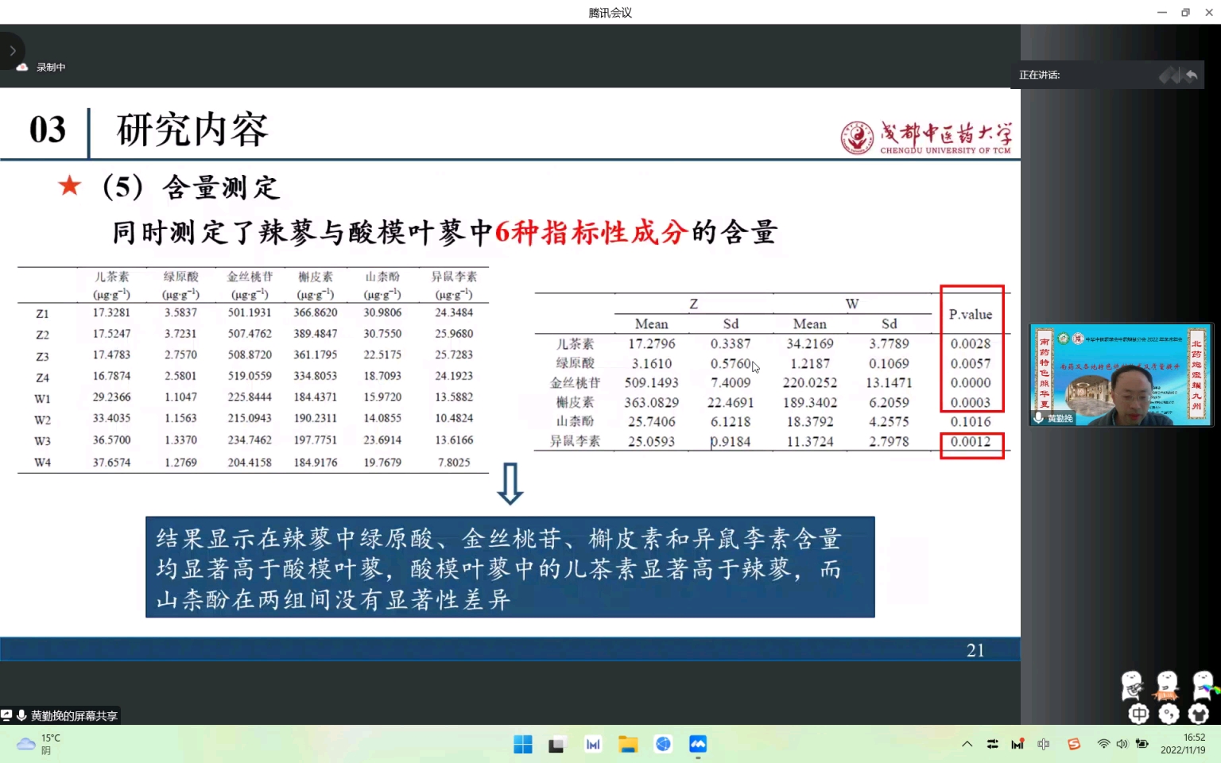Open the Sogou skin (shirt) bubble
The width and height of the screenshot is (1221, 763).
click(x=1199, y=714)
